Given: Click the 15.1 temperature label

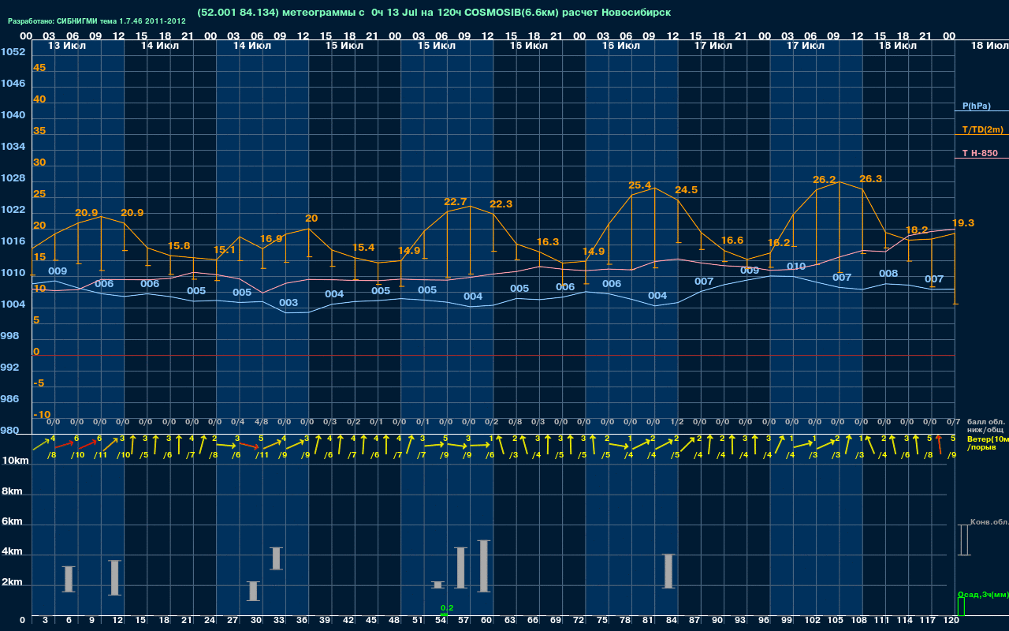Looking at the screenshot, I should (x=225, y=250).
